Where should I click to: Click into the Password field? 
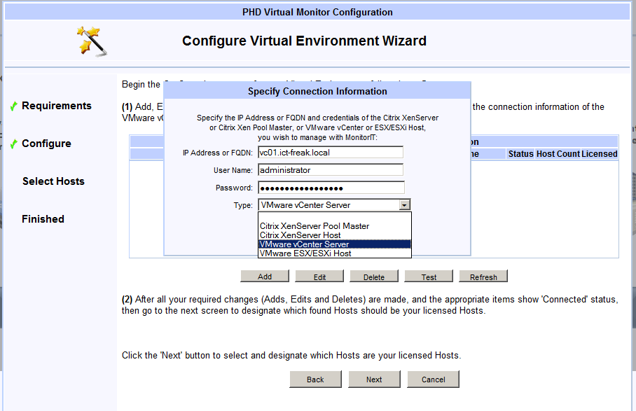coord(331,188)
